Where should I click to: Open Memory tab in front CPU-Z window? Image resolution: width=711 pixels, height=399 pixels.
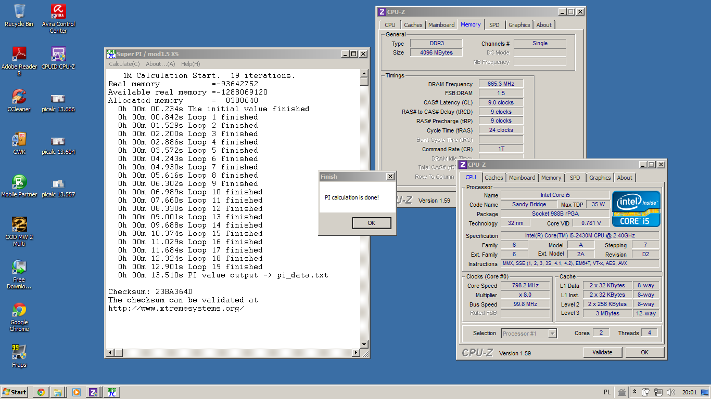point(551,178)
